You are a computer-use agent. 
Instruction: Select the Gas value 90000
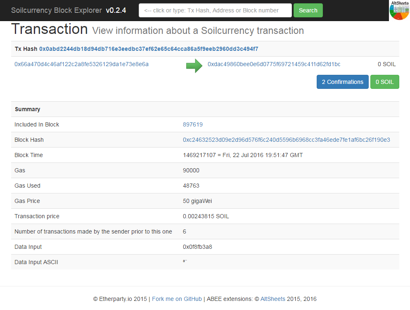click(191, 170)
